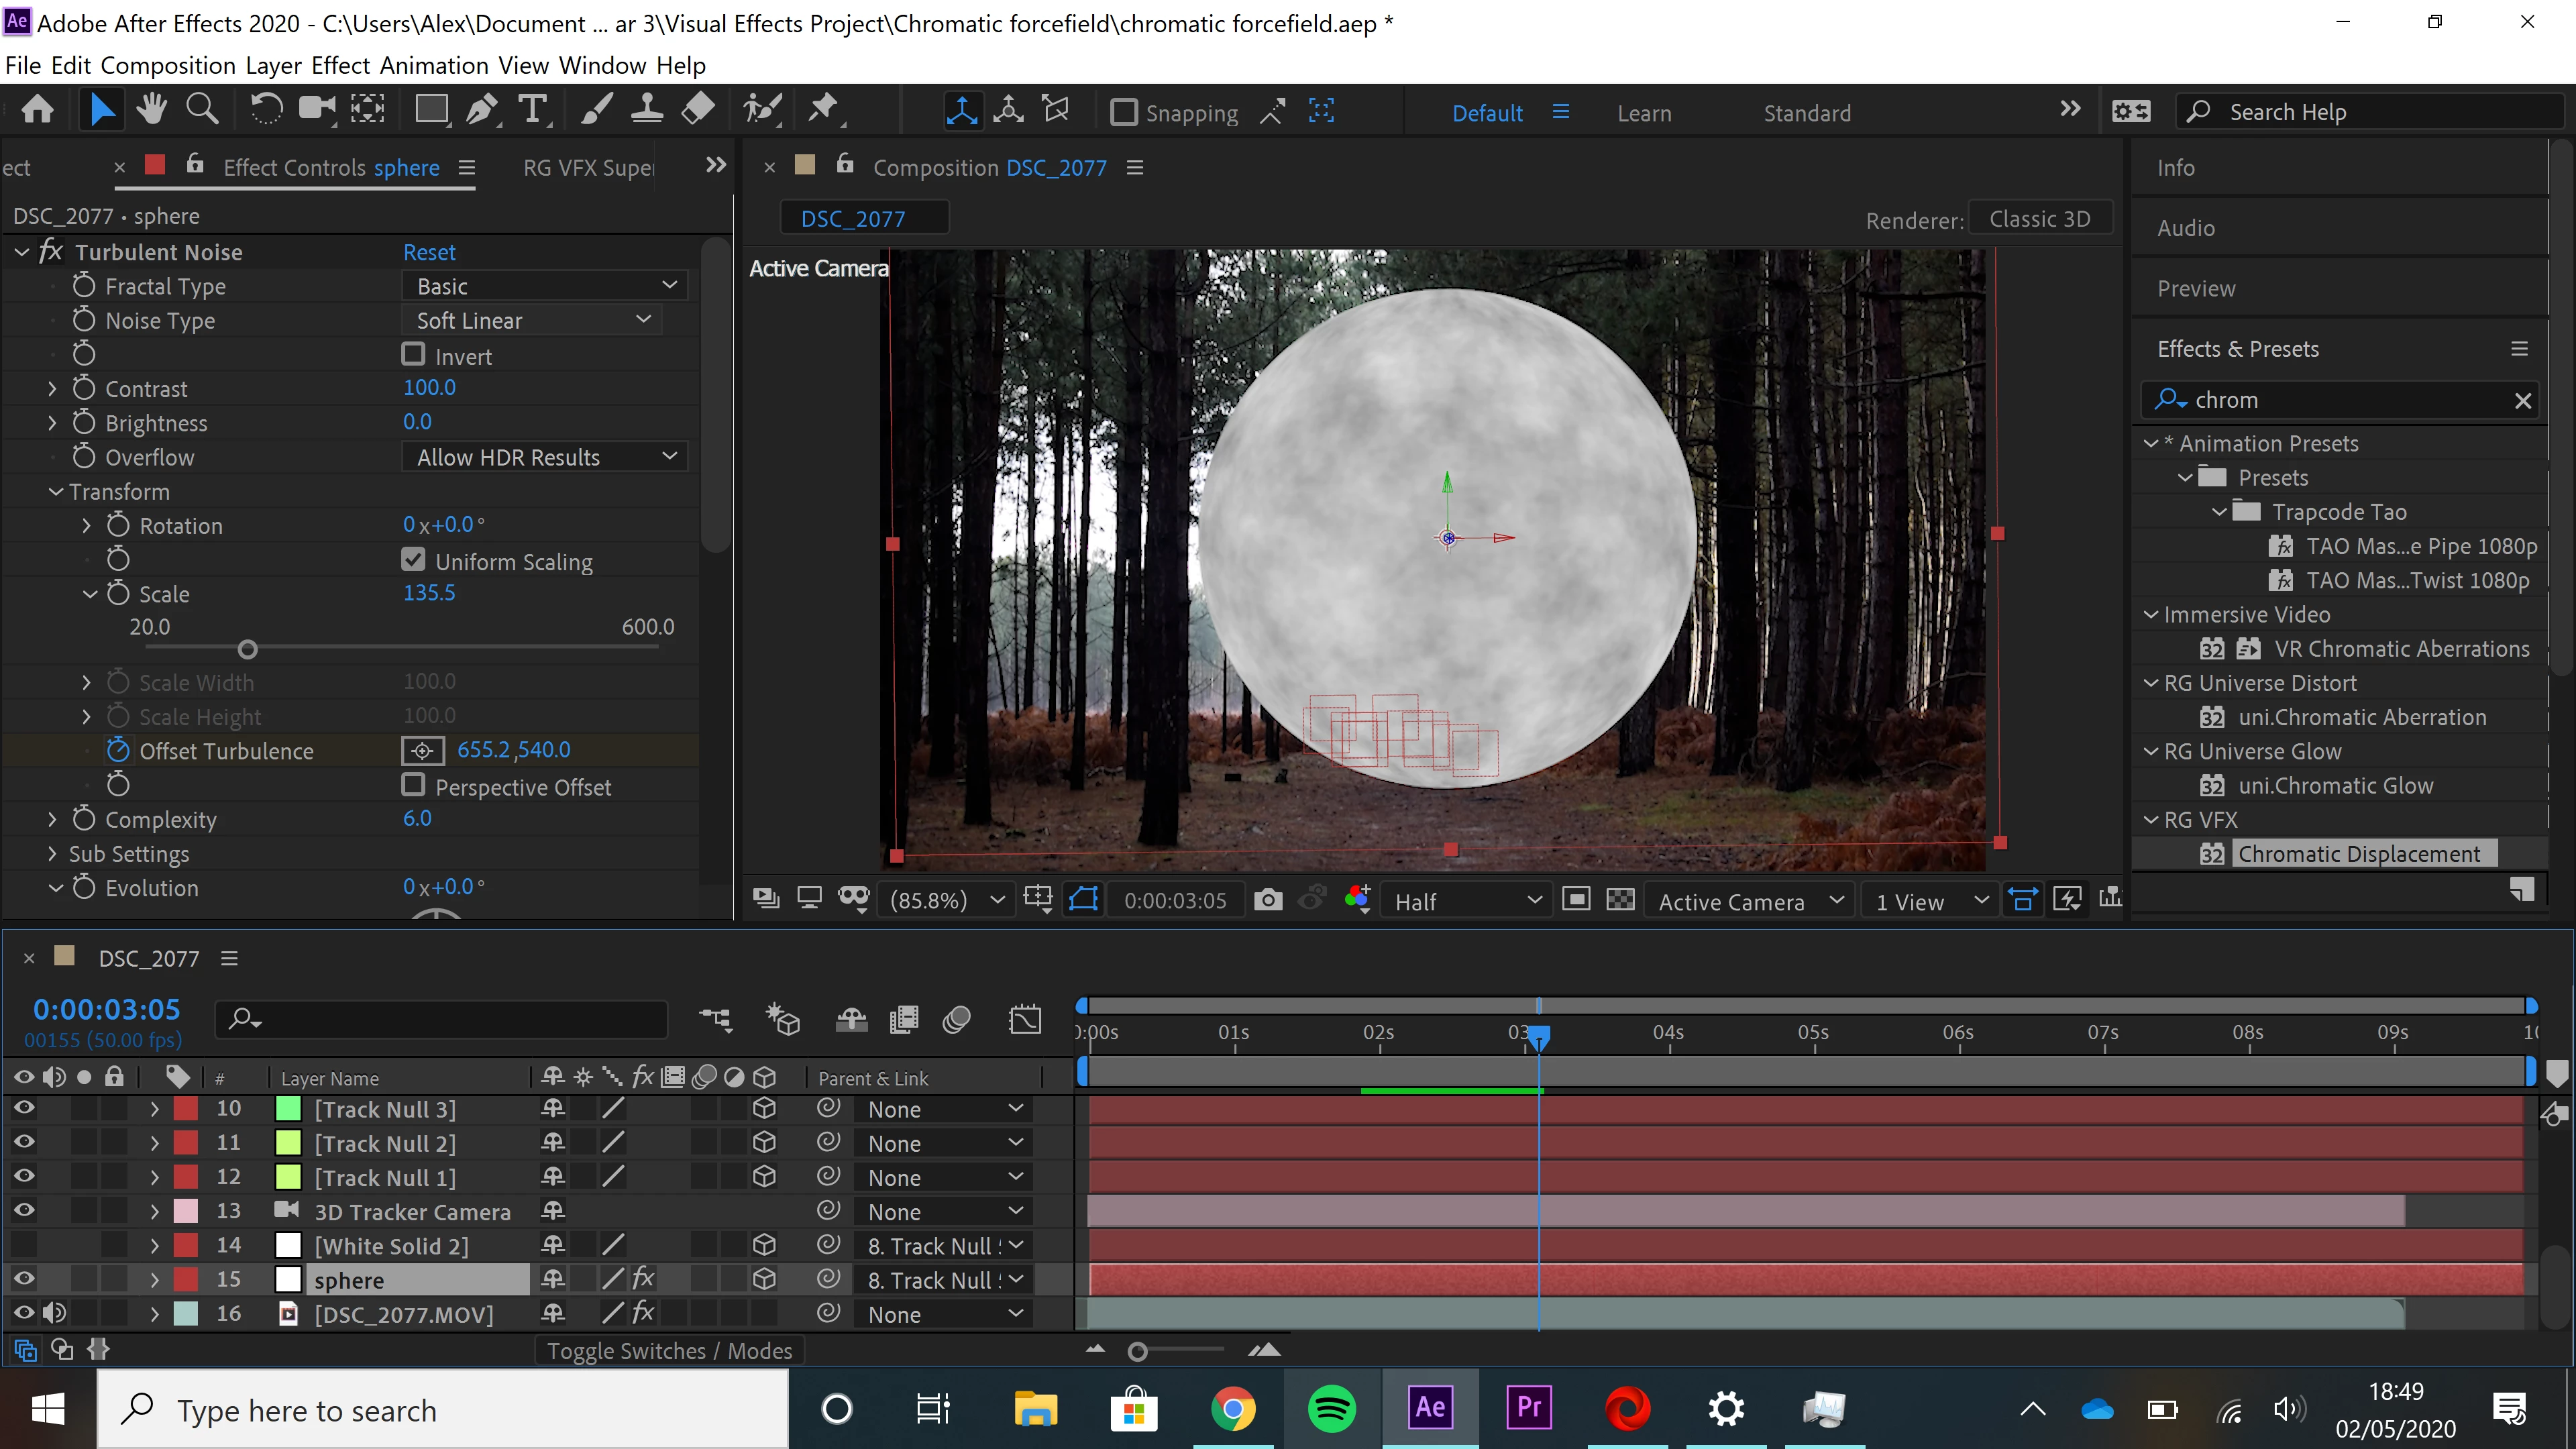
Task: Open the Fractal Type dropdown
Action: coord(546,286)
